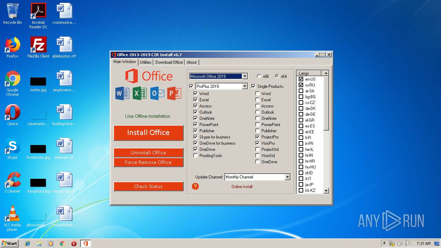The width and height of the screenshot is (441, 248).
Task: Open Google Chrome desktop shortcut
Action: click(x=12, y=83)
